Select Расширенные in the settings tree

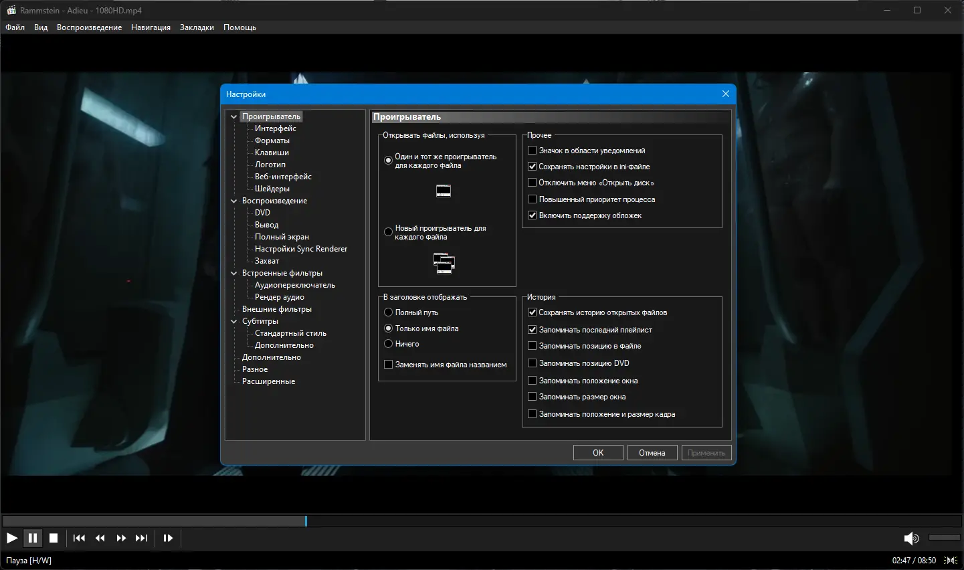[x=268, y=381]
